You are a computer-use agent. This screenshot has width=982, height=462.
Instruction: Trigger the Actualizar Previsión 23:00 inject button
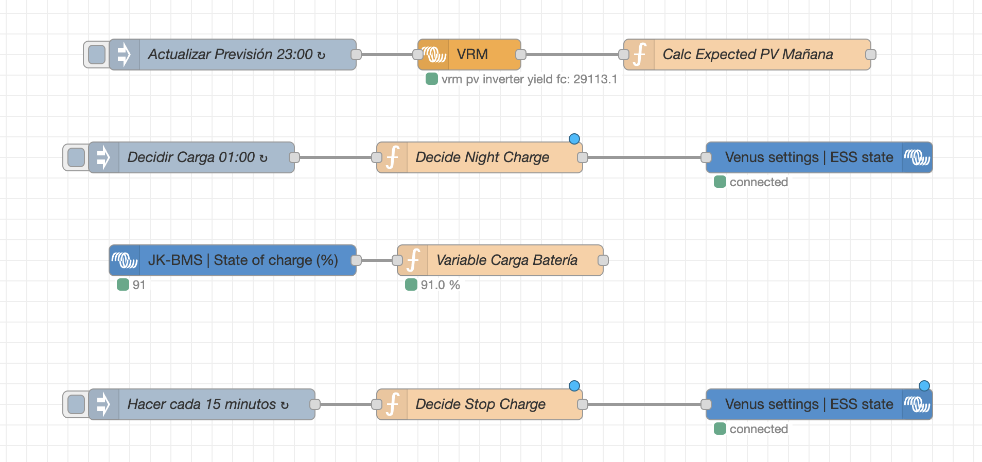pyautogui.click(x=97, y=55)
